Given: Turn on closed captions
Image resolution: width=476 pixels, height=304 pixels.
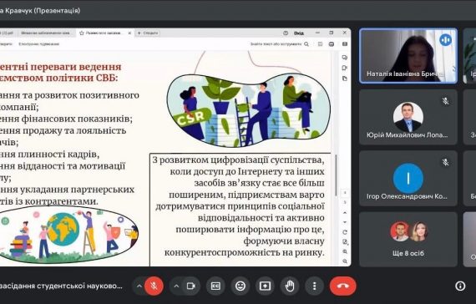Looking at the screenshot, I should [x=215, y=286].
